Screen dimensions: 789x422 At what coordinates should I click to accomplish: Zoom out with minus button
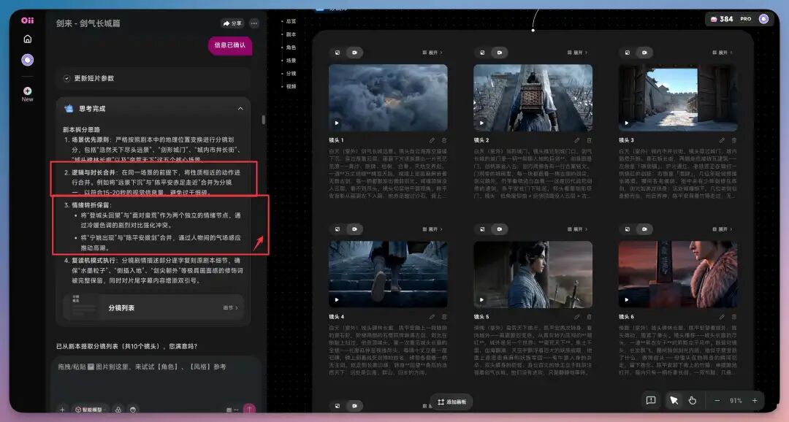point(717,400)
